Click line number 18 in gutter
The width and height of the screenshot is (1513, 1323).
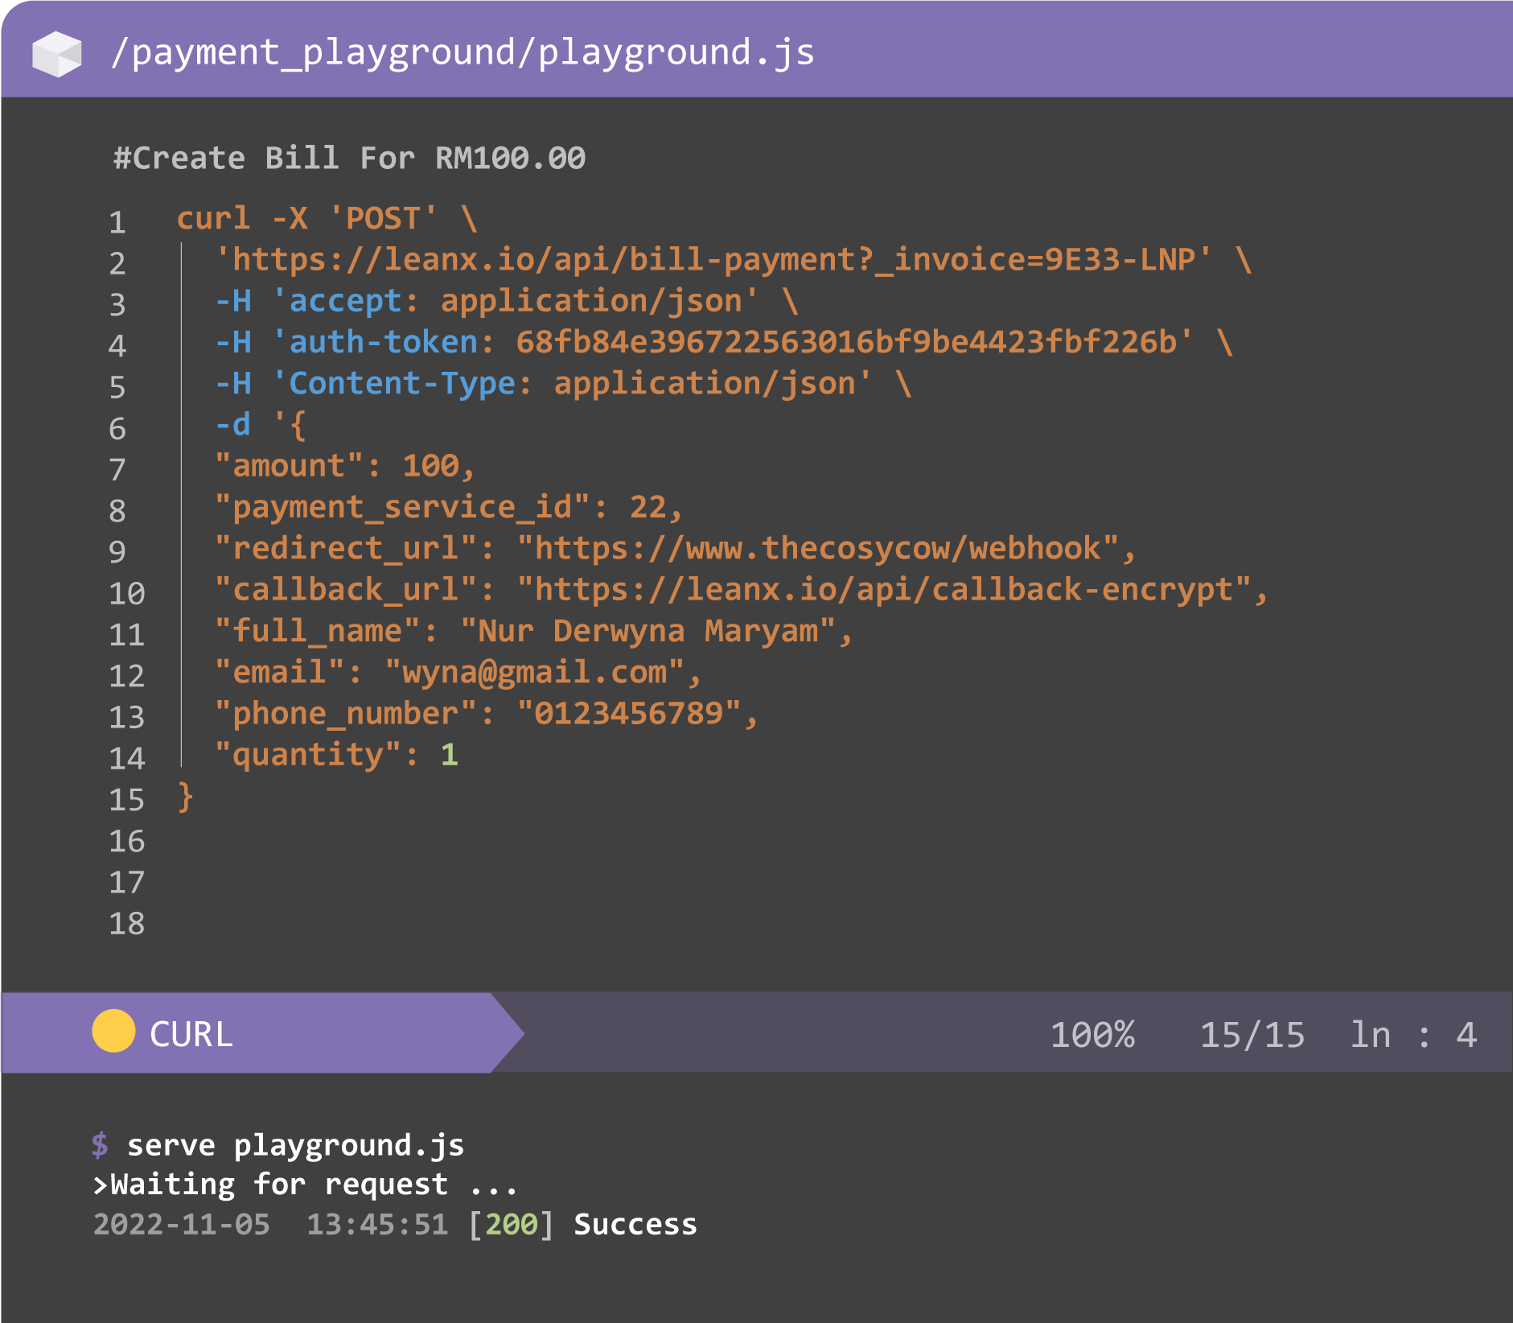coord(127,923)
